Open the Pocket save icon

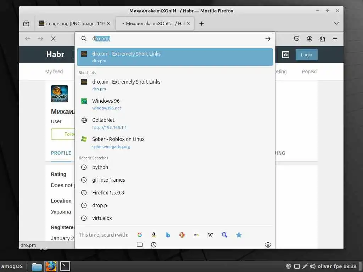point(297,39)
